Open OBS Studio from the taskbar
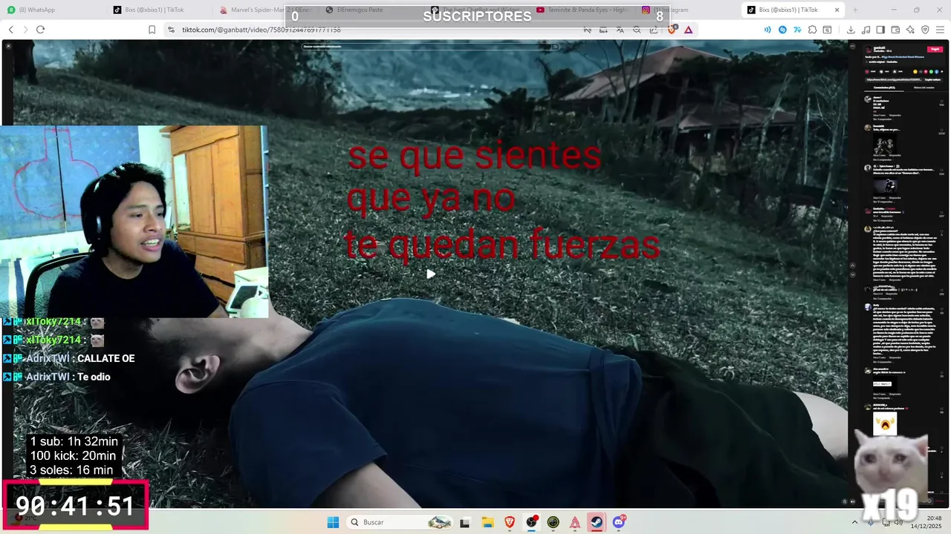This screenshot has height=534, width=951. coord(532,522)
